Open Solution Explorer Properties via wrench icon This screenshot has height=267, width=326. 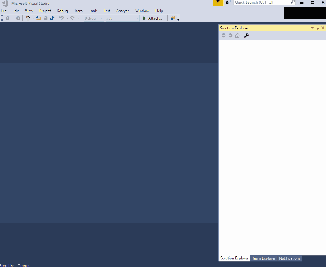246,35
